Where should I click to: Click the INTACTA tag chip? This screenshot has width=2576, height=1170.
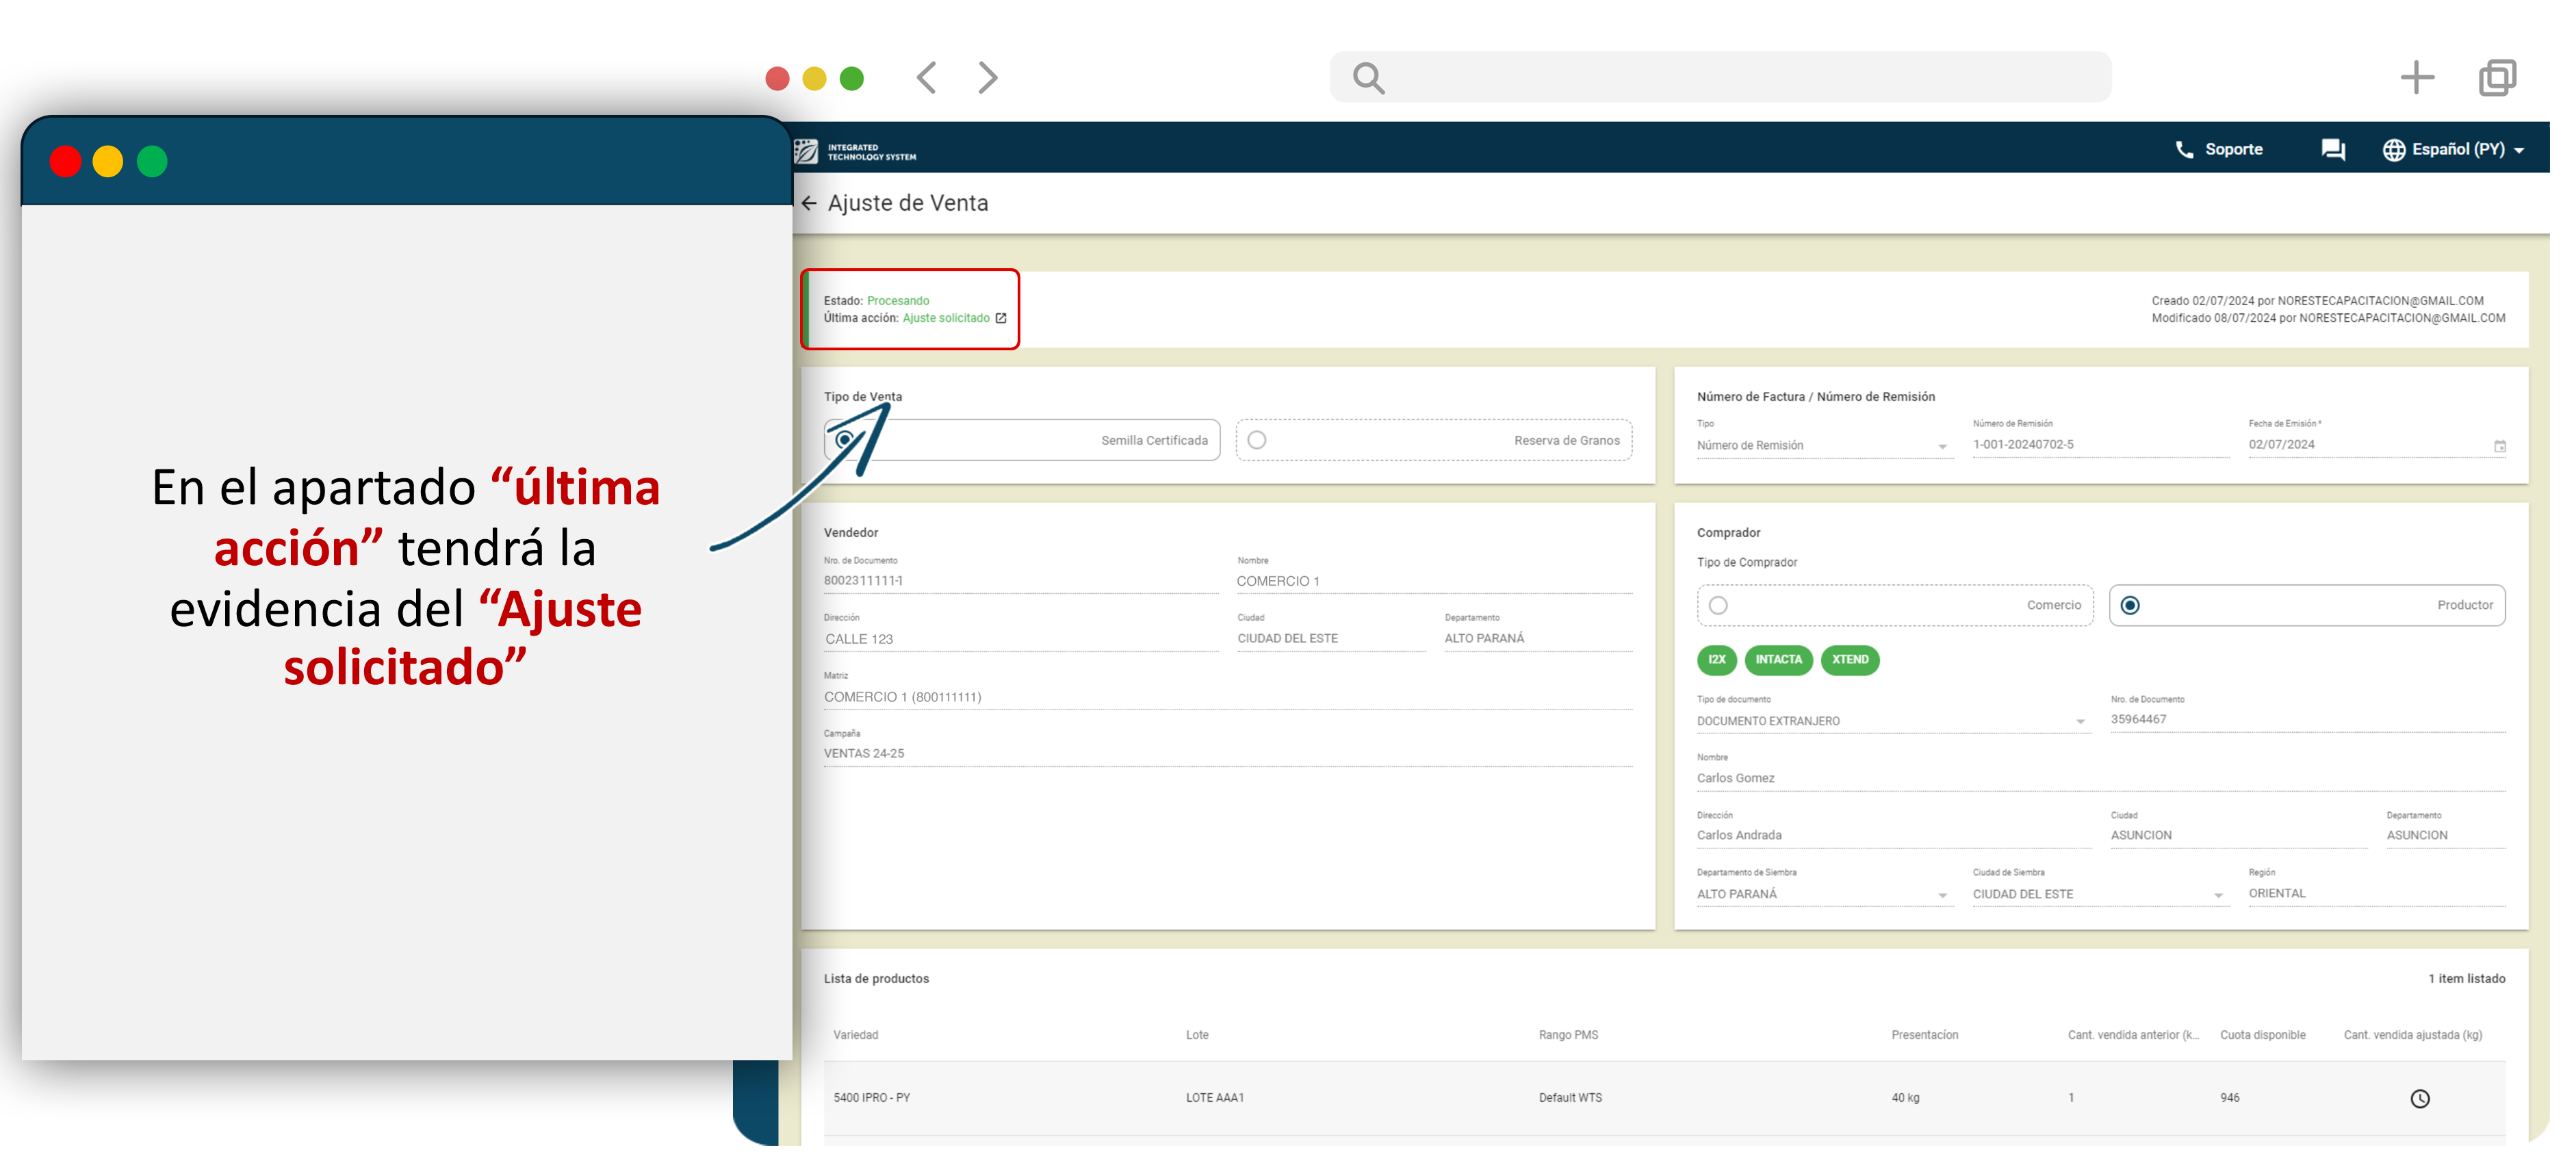click(1778, 660)
